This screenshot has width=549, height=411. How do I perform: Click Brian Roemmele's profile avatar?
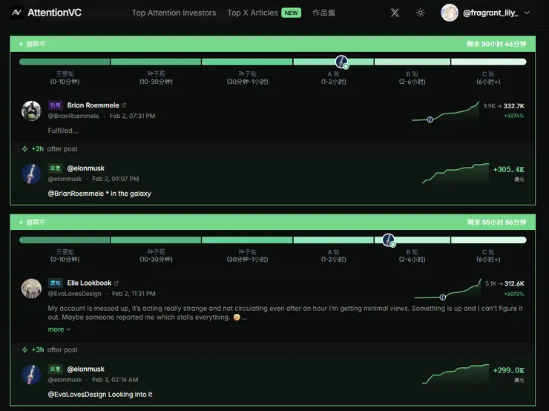pyautogui.click(x=31, y=111)
